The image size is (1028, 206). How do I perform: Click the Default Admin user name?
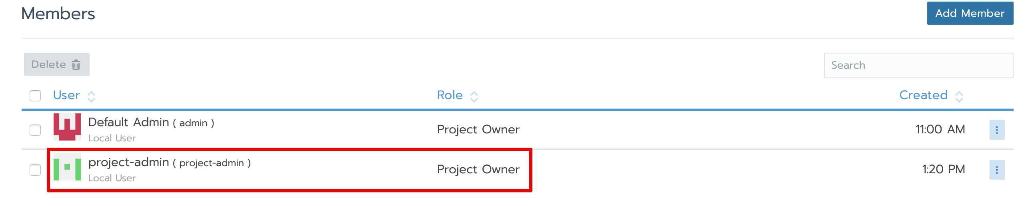click(128, 122)
